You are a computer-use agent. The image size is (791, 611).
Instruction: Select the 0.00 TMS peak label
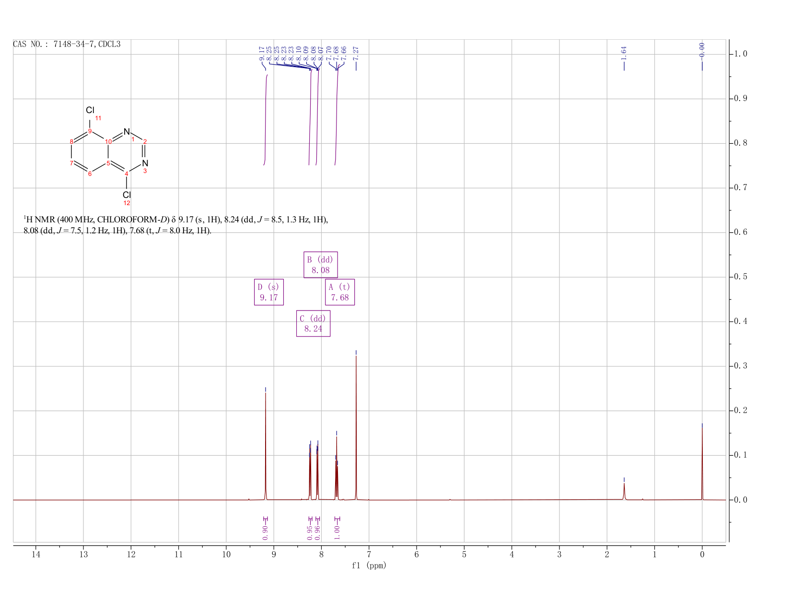pos(702,50)
